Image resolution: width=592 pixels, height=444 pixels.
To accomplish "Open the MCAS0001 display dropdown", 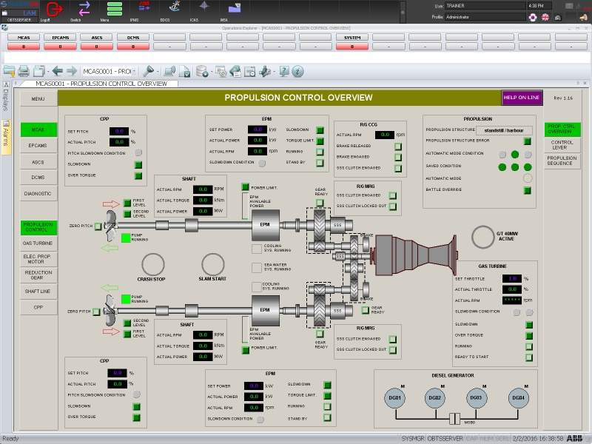I will pos(107,71).
